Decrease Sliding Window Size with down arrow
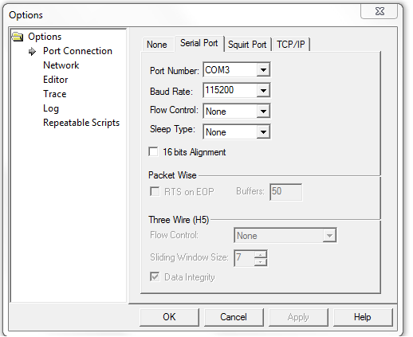 click(x=261, y=262)
